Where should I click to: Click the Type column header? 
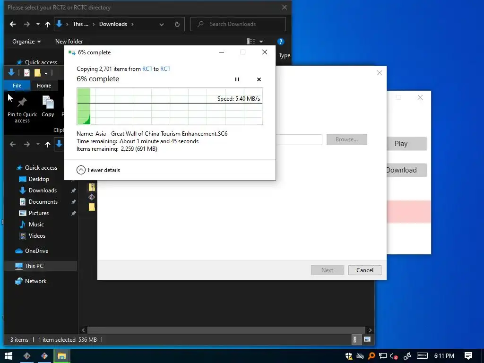[x=285, y=55]
